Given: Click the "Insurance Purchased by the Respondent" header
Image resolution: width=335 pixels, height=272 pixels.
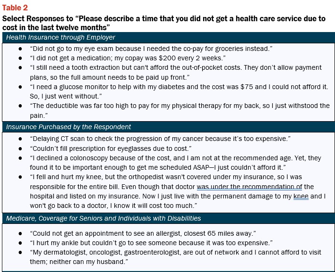Looking at the screenshot, I should coord(168,127).
